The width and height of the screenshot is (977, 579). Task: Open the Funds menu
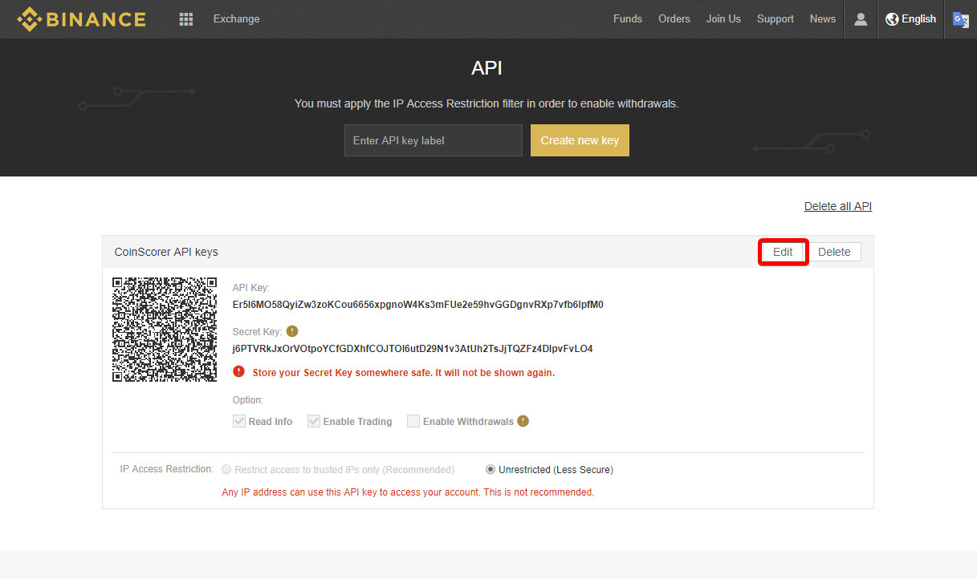pyautogui.click(x=628, y=19)
